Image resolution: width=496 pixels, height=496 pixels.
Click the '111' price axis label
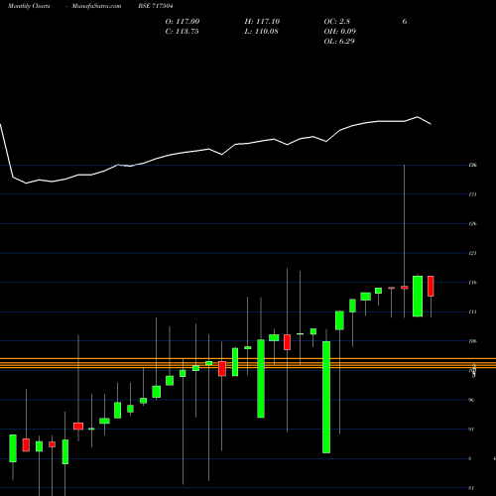coord(472,312)
